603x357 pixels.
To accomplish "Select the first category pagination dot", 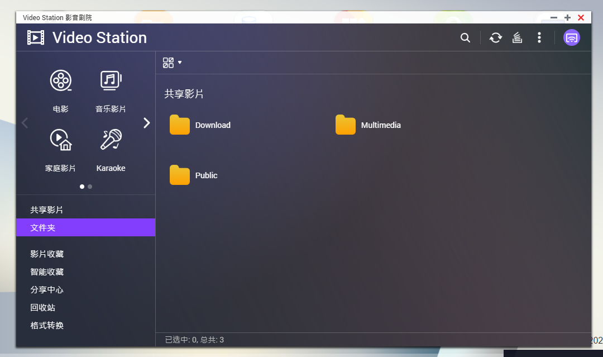I will point(82,187).
